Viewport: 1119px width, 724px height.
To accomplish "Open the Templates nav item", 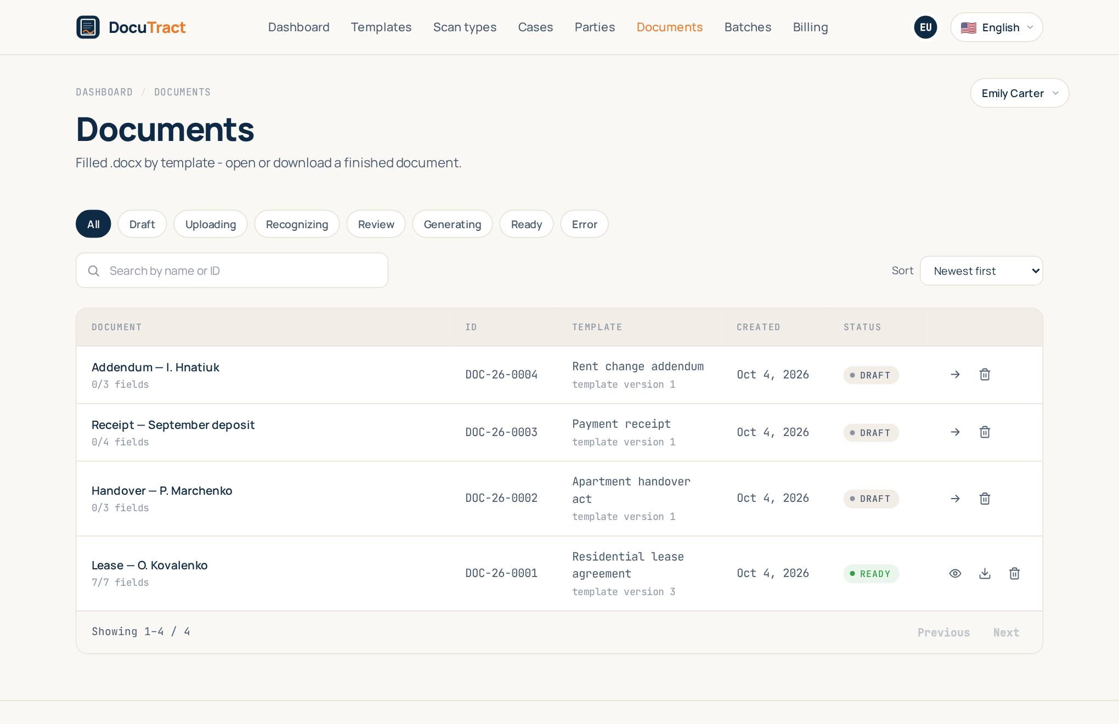I will [x=381, y=27].
